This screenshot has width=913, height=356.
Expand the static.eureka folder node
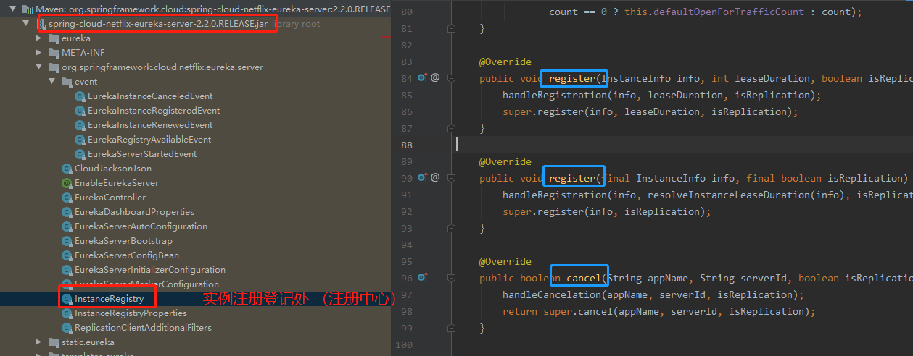click(x=39, y=342)
